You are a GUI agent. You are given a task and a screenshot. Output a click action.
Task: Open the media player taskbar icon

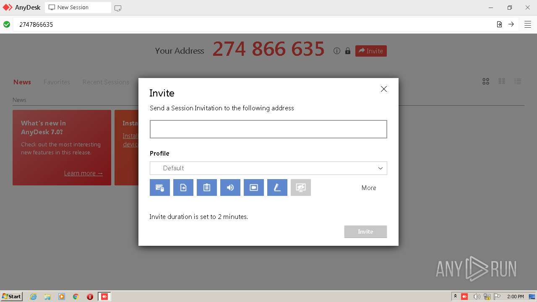click(x=62, y=297)
